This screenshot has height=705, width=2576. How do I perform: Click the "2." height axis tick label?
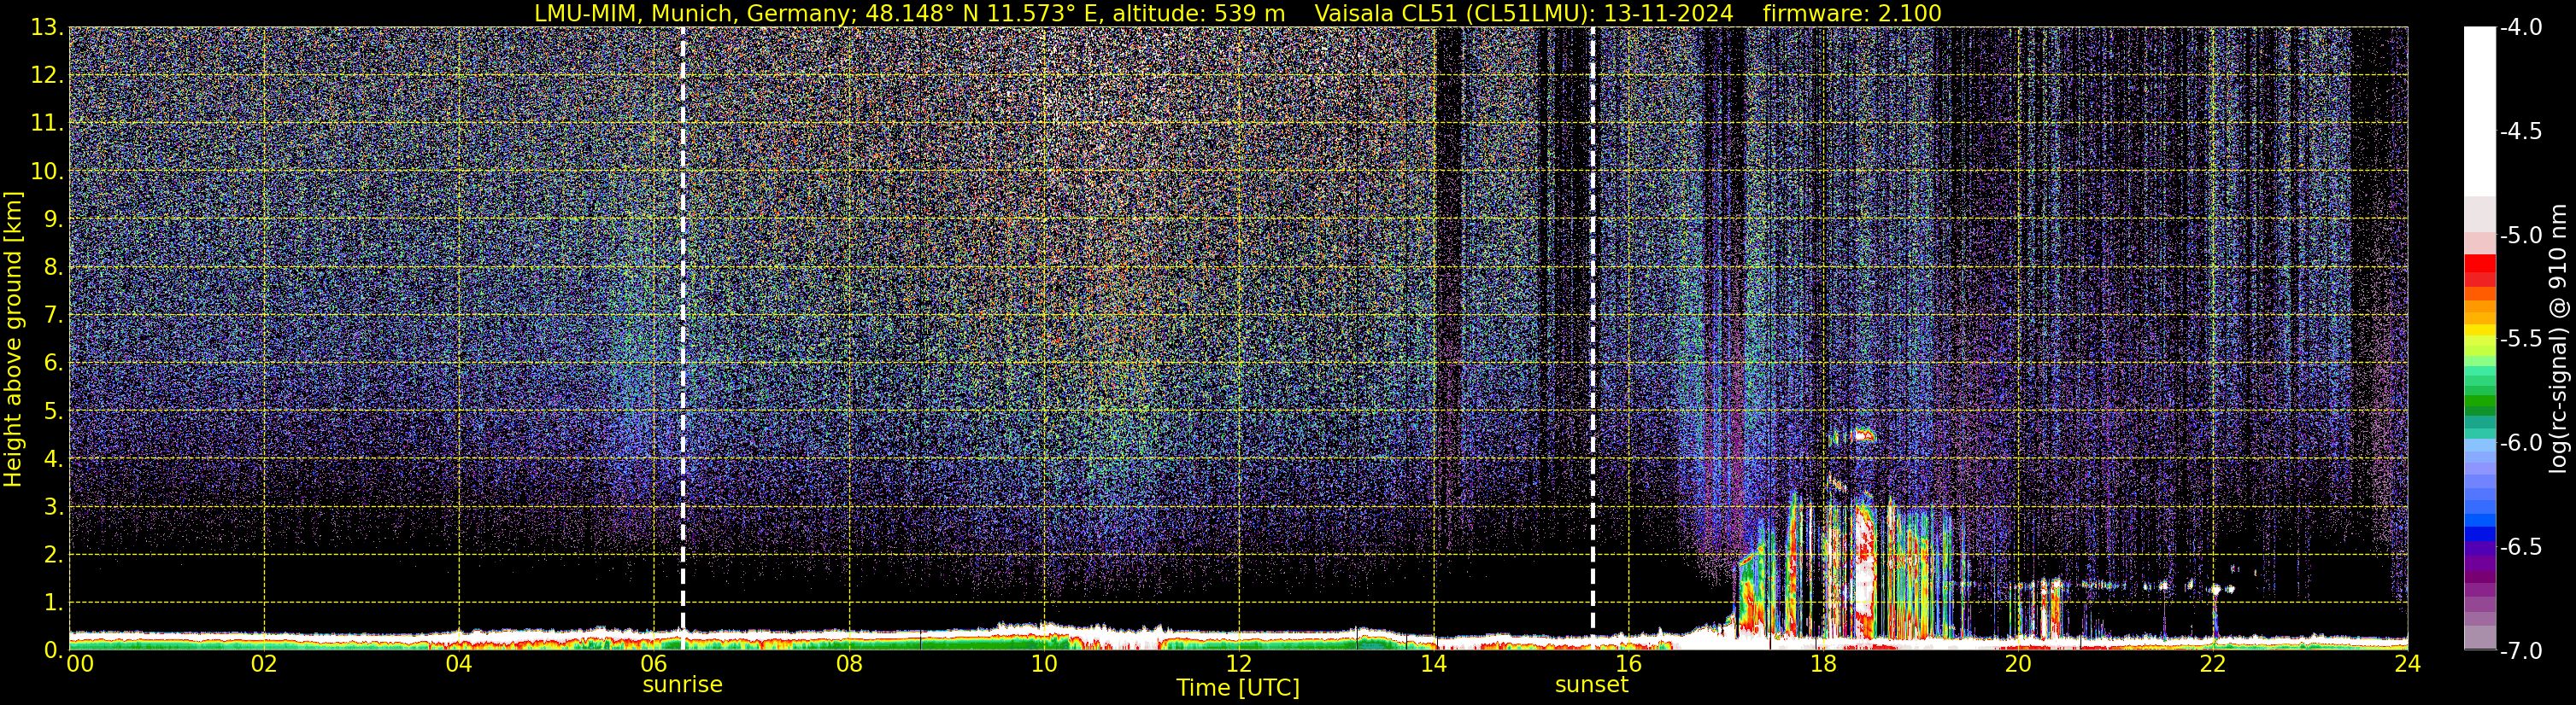(x=53, y=554)
